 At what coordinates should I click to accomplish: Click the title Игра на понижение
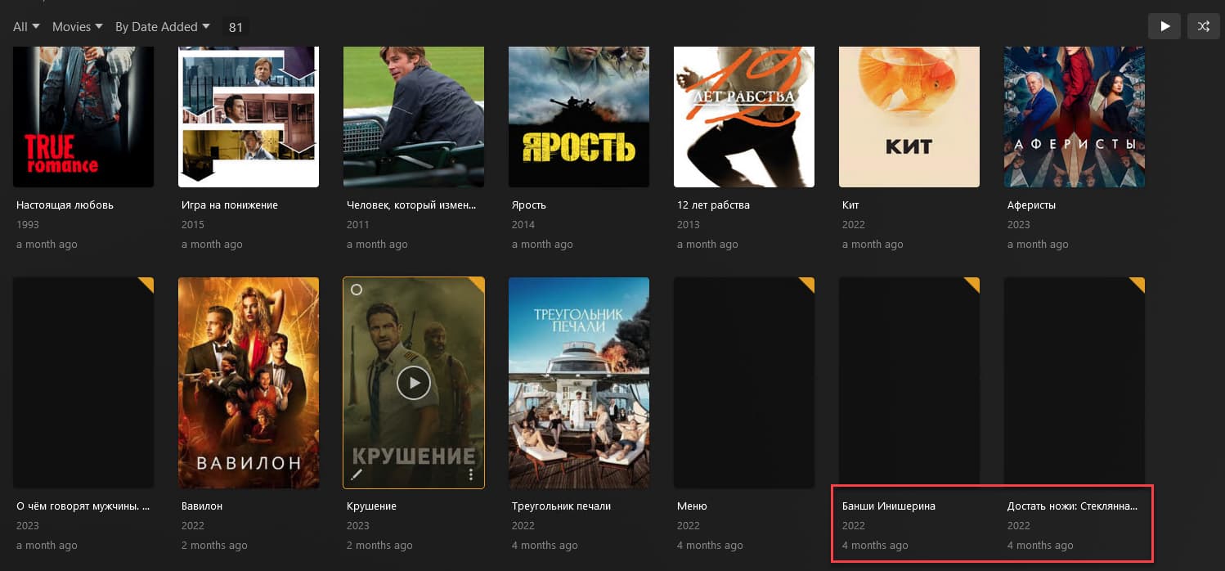tap(230, 205)
